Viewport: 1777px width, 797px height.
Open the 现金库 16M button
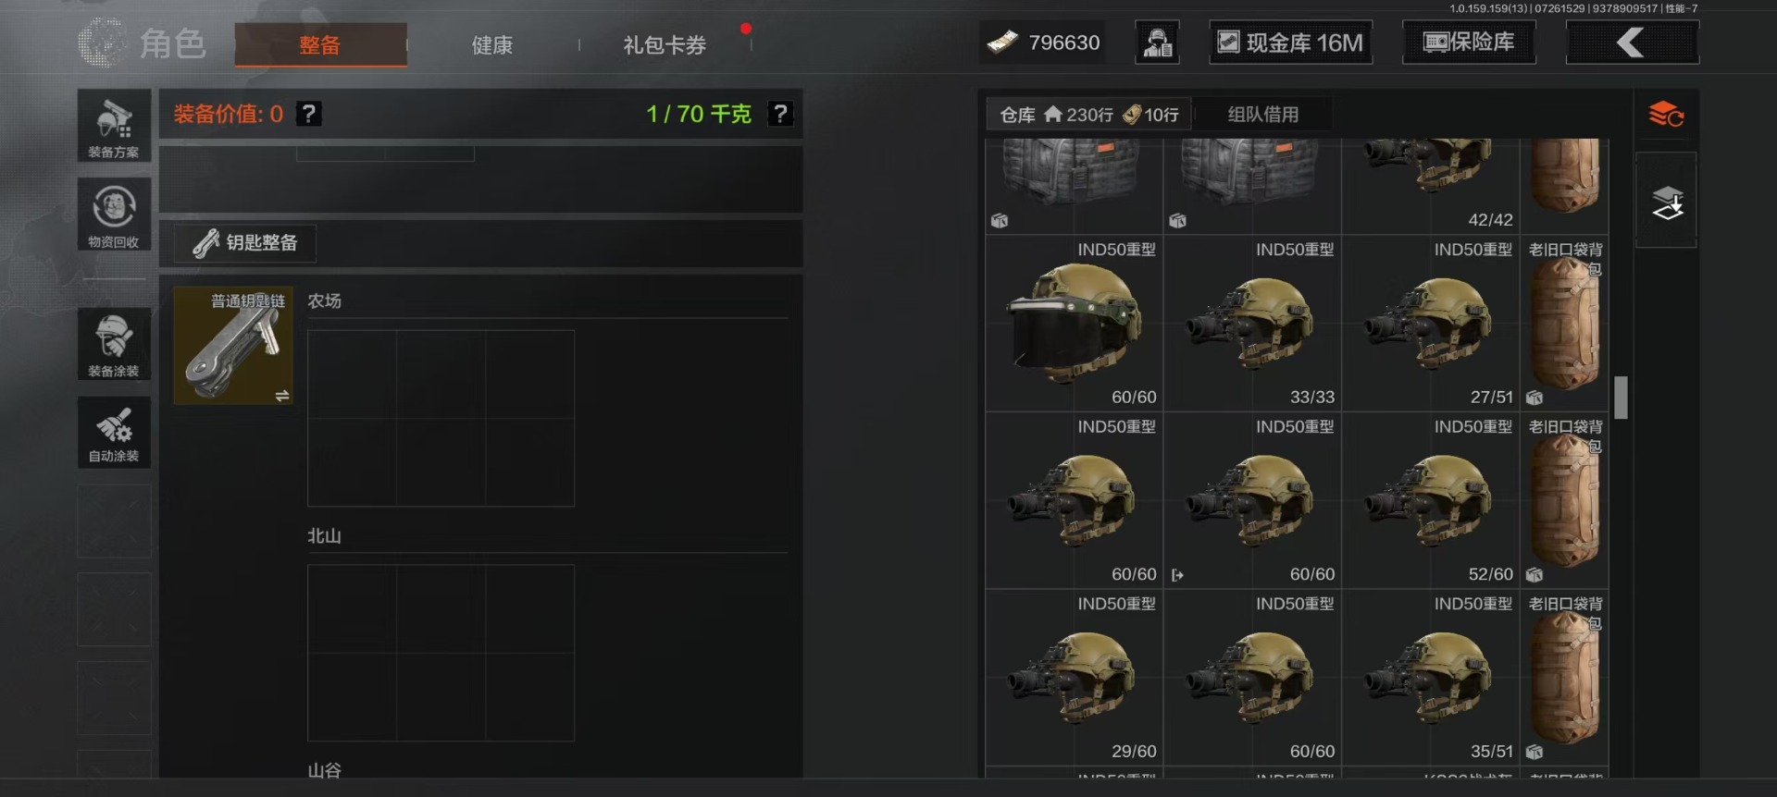click(x=1291, y=43)
